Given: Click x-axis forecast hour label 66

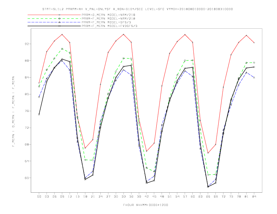Looking at the screenshot, I should click(x=208, y=197).
